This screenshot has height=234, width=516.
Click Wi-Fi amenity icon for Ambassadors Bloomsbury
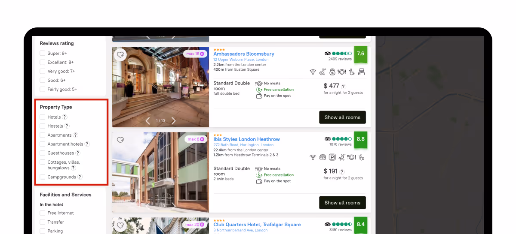[313, 72]
